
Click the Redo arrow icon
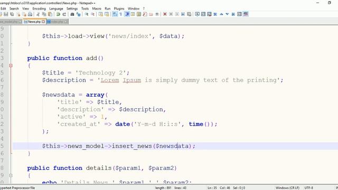(64, 14)
